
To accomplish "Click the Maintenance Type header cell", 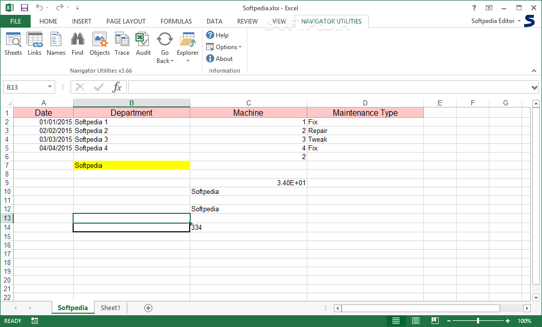I will [x=365, y=113].
